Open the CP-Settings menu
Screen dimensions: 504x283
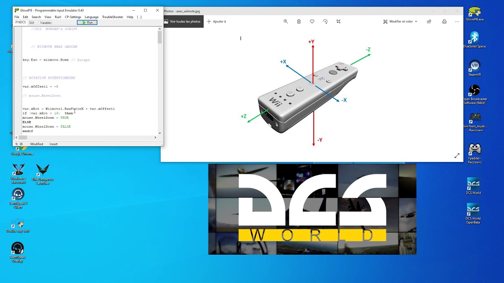[73, 17]
